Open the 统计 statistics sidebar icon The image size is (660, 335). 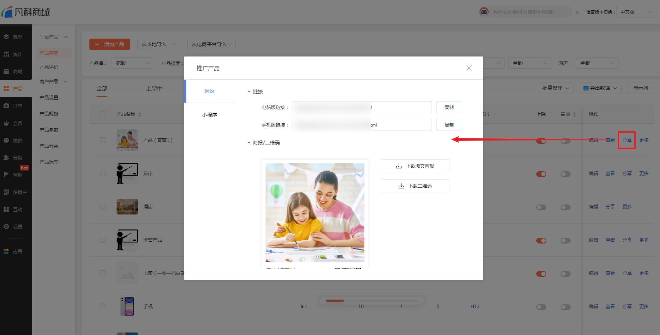coord(6,54)
